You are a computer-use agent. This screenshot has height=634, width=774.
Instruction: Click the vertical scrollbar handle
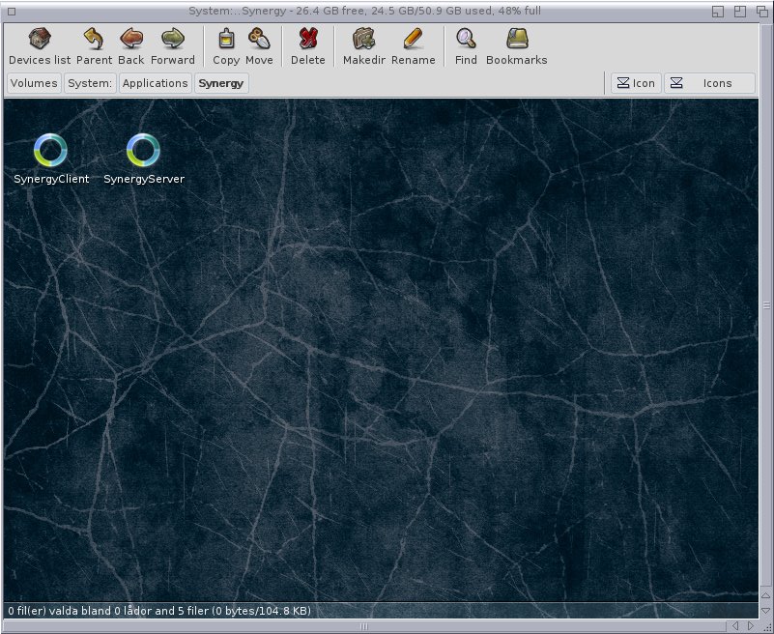coord(766,305)
